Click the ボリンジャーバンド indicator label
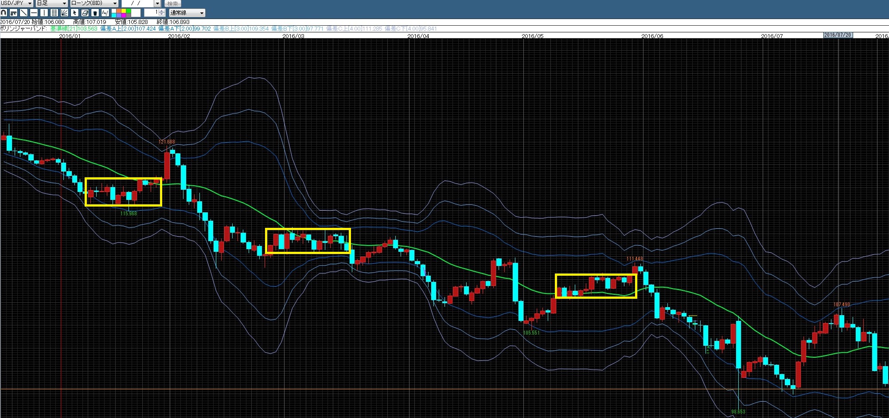 point(23,28)
